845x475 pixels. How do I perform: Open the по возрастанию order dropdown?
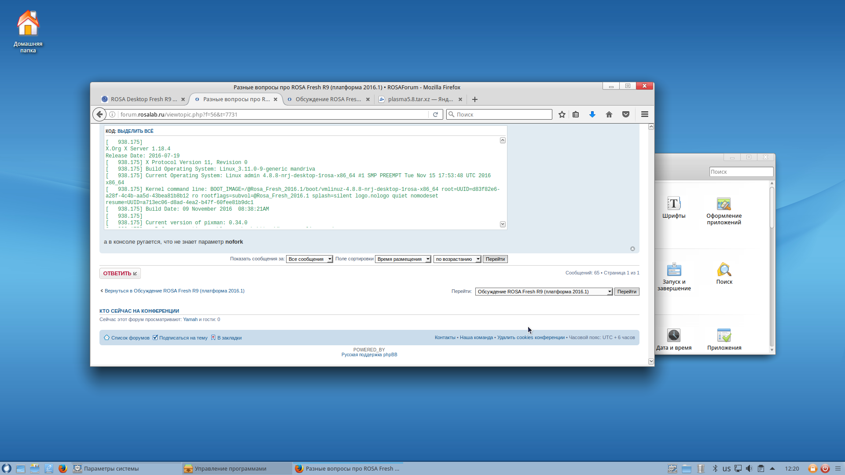[457, 259]
